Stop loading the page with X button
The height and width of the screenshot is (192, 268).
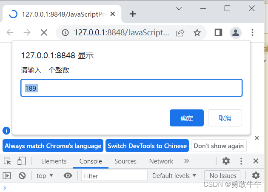[x=44, y=32]
